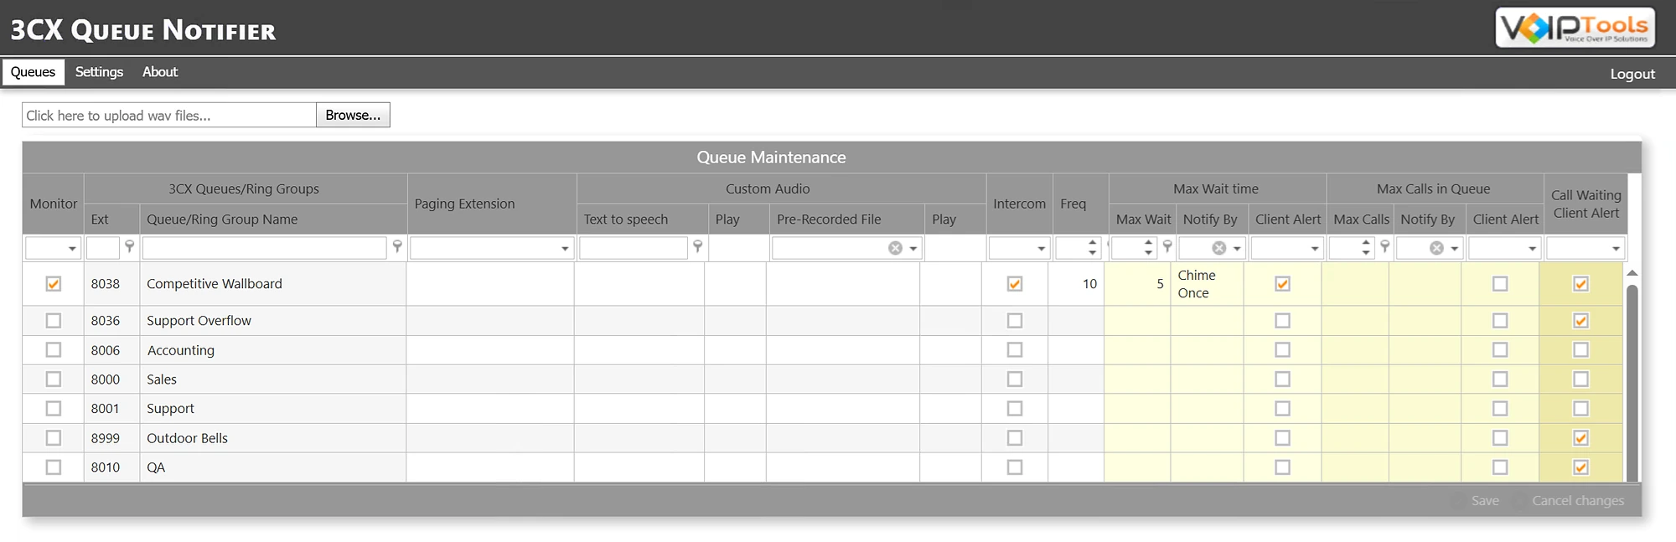Clear the Pre-Recorded File filter selection
This screenshot has width=1676, height=542.
(895, 248)
